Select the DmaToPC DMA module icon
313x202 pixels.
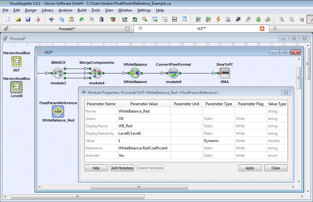[x=225, y=73]
